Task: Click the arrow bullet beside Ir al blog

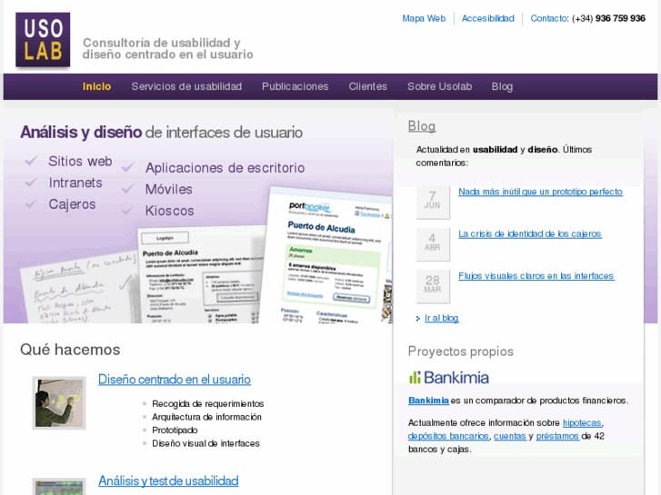Action: (x=418, y=319)
